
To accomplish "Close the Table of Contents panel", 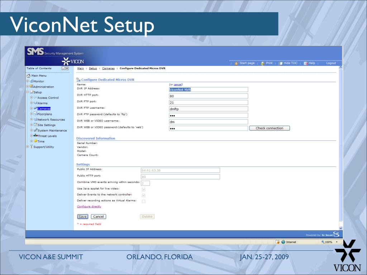I will [x=67, y=68].
